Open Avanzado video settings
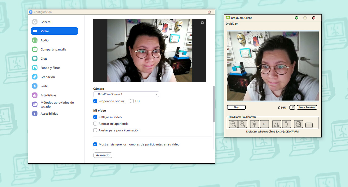Image resolution: width=348 pixels, height=187 pixels. coord(103,155)
